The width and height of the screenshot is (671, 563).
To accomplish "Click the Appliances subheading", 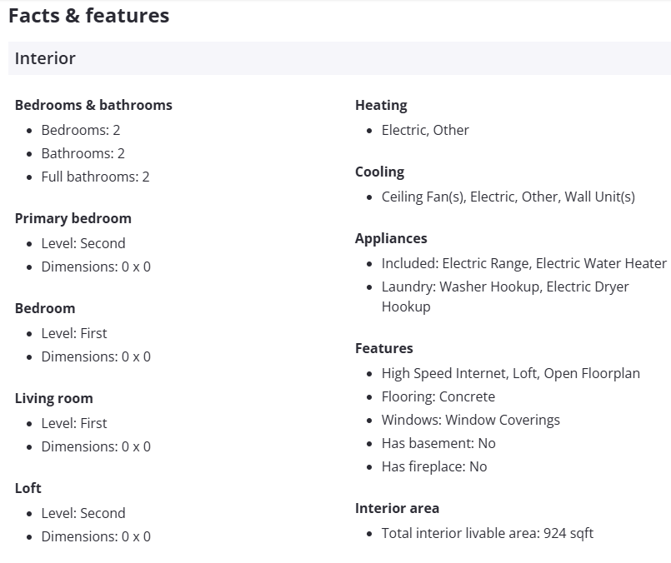I will pos(391,238).
